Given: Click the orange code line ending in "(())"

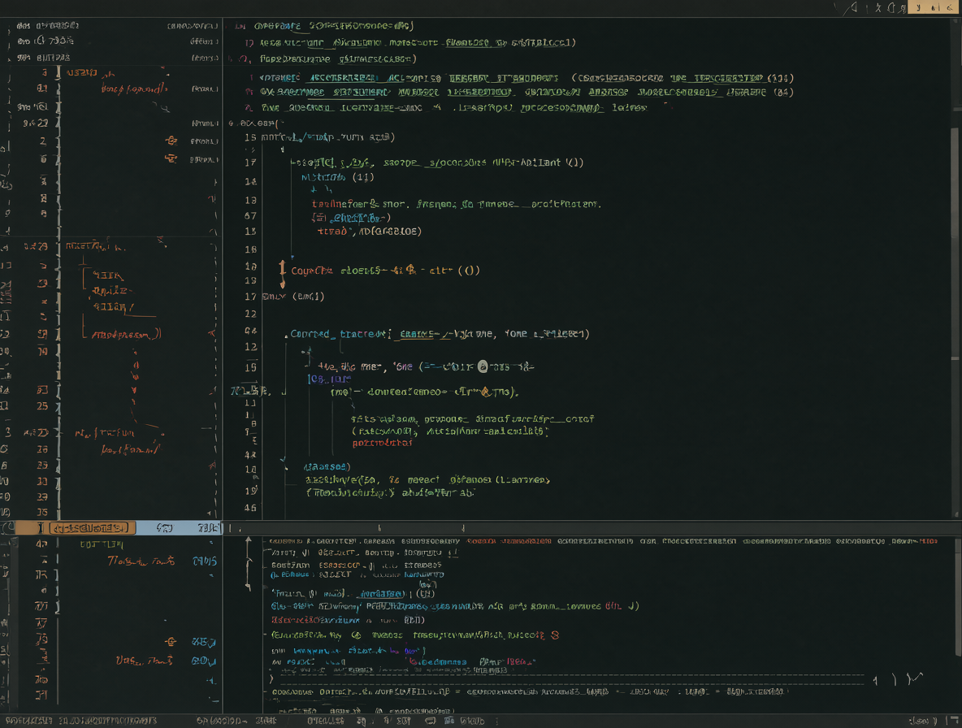Looking at the screenshot, I should (385, 271).
